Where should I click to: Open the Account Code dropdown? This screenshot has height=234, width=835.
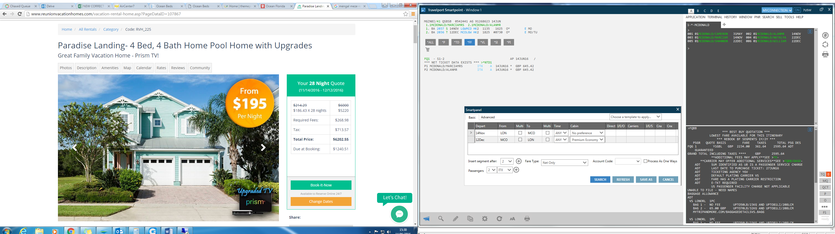[x=628, y=161]
